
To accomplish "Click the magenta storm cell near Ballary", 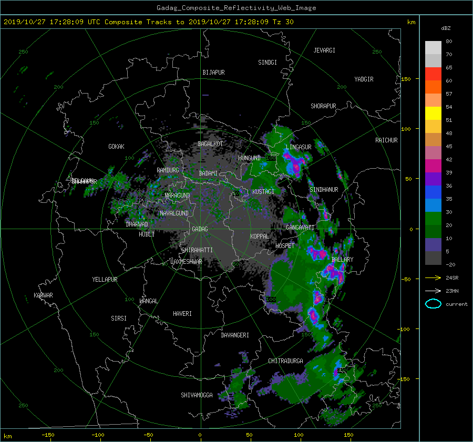I will (334, 272).
